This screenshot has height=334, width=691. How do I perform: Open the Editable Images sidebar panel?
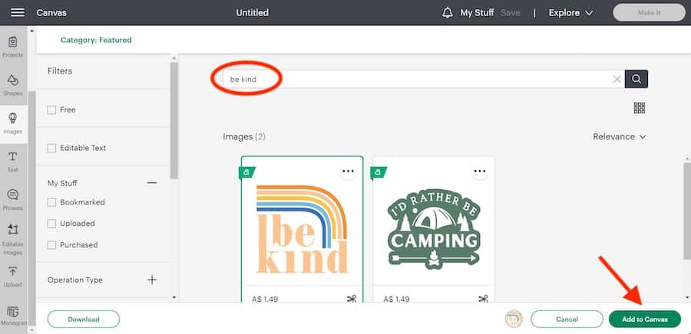click(13, 240)
